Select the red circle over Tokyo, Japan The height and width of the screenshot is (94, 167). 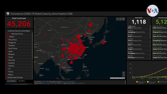pos(103,43)
